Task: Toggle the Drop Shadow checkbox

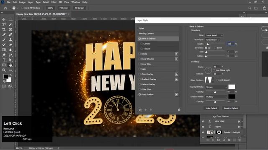Action: [x=139, y=95]
